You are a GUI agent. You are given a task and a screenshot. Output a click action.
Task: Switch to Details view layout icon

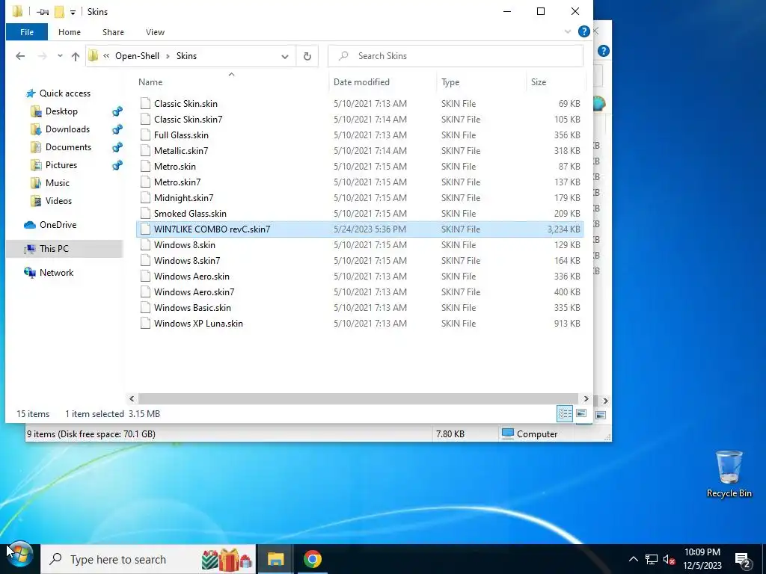[566, 414]
